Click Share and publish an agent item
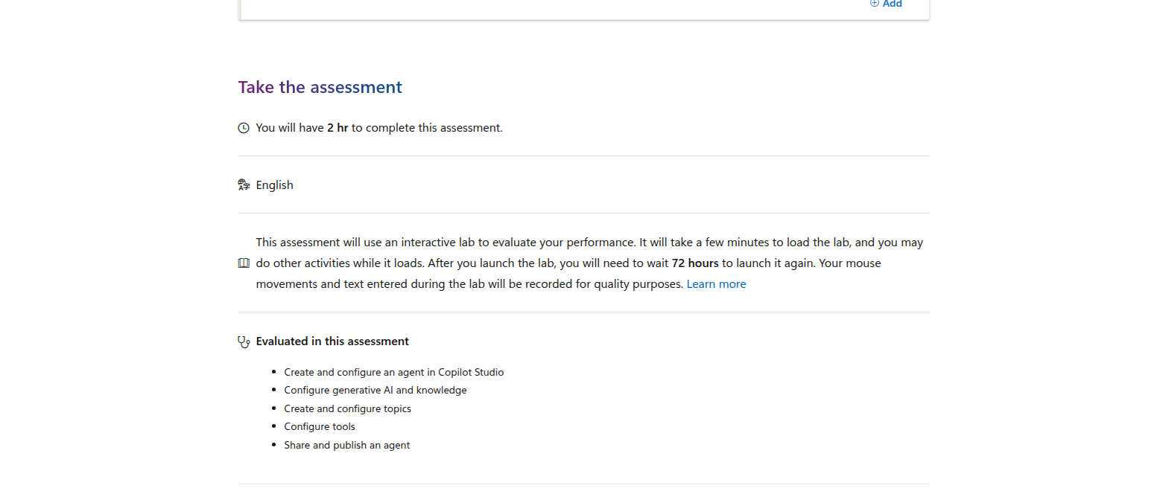 tap(347, 445)
